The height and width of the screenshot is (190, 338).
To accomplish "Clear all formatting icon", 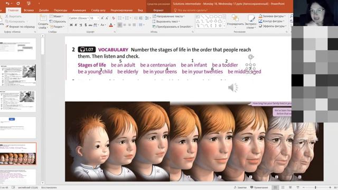I will (114, 18).
